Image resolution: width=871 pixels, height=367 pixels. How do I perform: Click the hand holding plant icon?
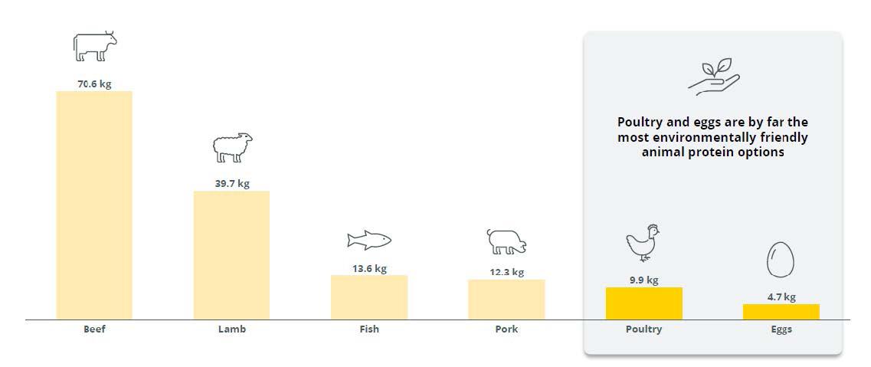coord(714,78)
